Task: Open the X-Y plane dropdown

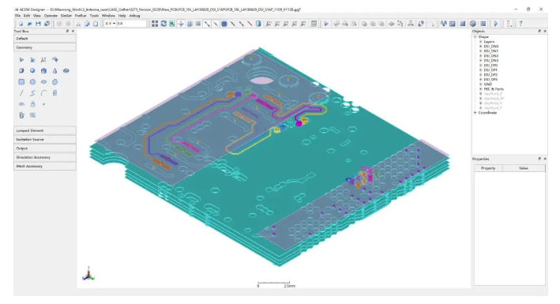Action: [x=110, y=24]
